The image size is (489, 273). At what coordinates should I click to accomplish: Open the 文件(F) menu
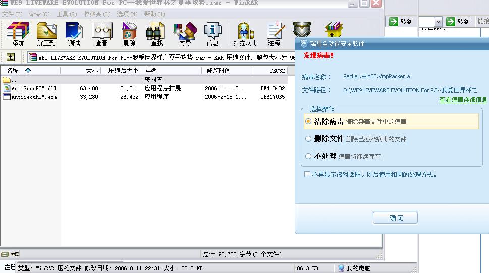(12, 14)
